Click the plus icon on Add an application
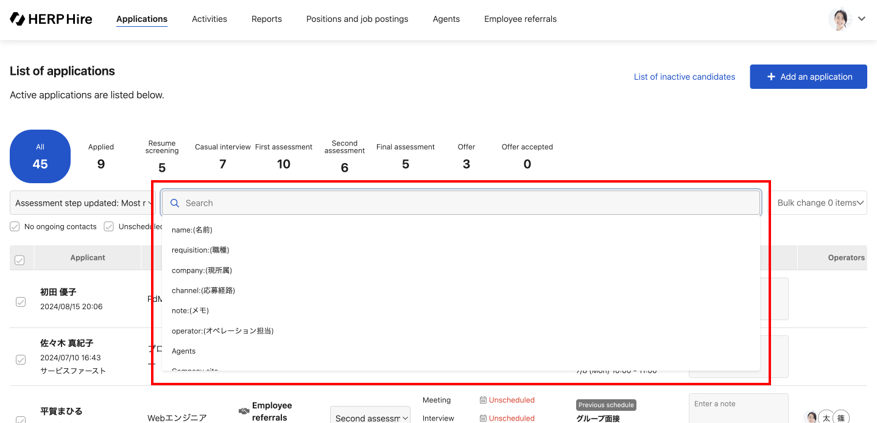Screen dimensions: 877x423 point(771,77)
